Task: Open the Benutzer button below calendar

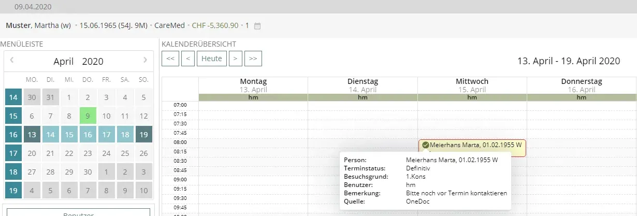Action: tap(78, 212)
